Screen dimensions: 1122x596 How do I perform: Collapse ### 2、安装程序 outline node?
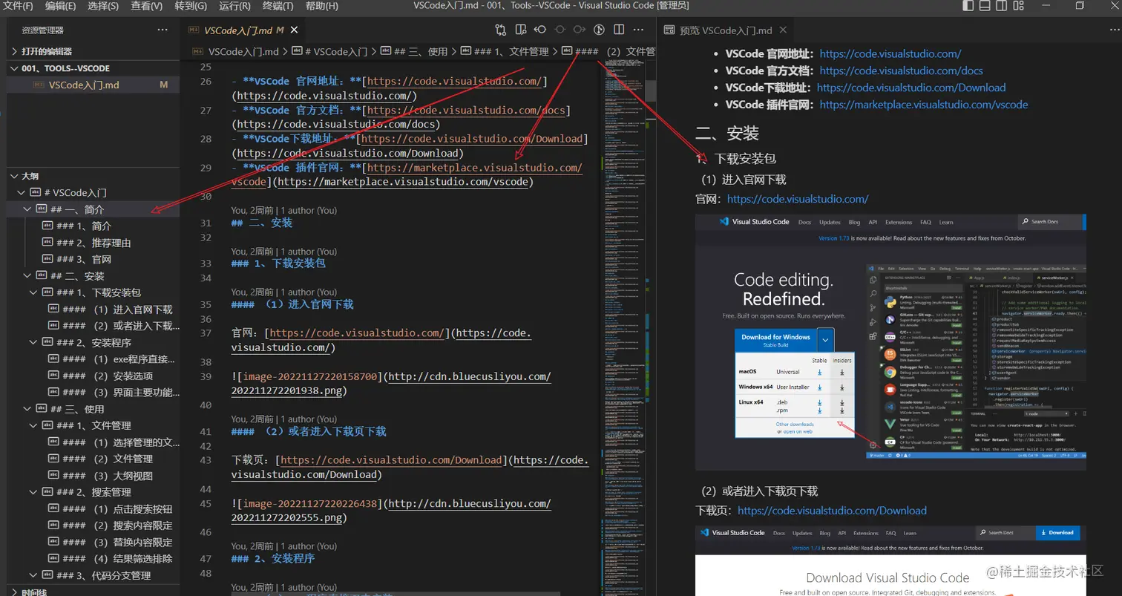[x=33, y=342]
